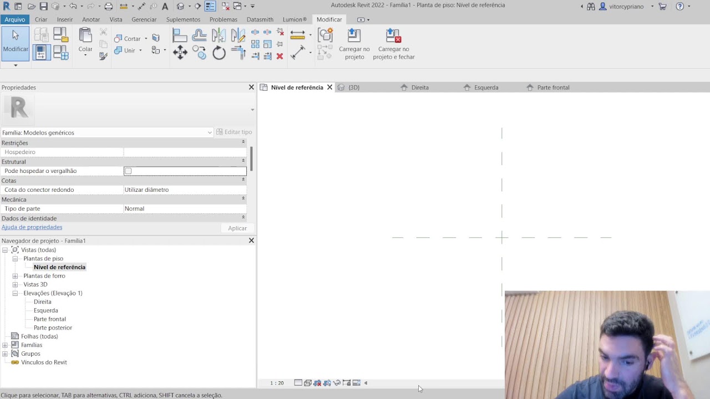The image size is (710, 399).
Task: Close the Propriedades panel
Action: pyautogui.click(x=251, y=88)
